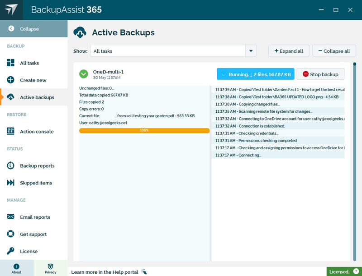Click the red stop icon in Stop backup
The width and height of the screenshot is (362, 276).
[x=306, y=74]
